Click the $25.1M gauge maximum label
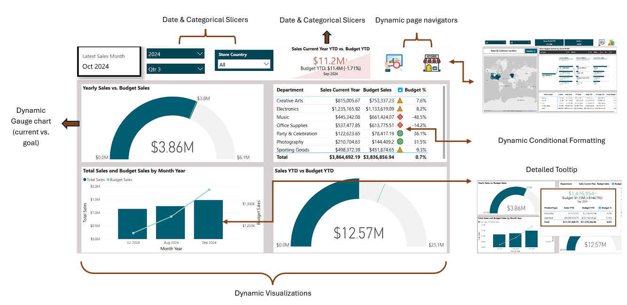 coord(436,245)
